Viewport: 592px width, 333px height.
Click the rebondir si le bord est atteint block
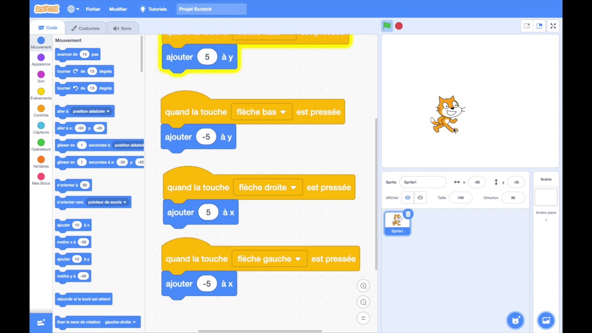click(x=84, y=299)
